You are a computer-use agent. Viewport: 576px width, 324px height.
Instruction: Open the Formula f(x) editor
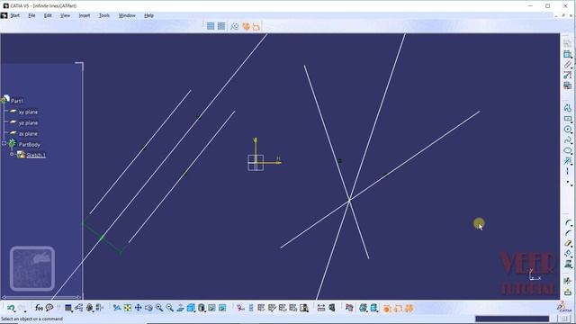(x=39, y=308)
